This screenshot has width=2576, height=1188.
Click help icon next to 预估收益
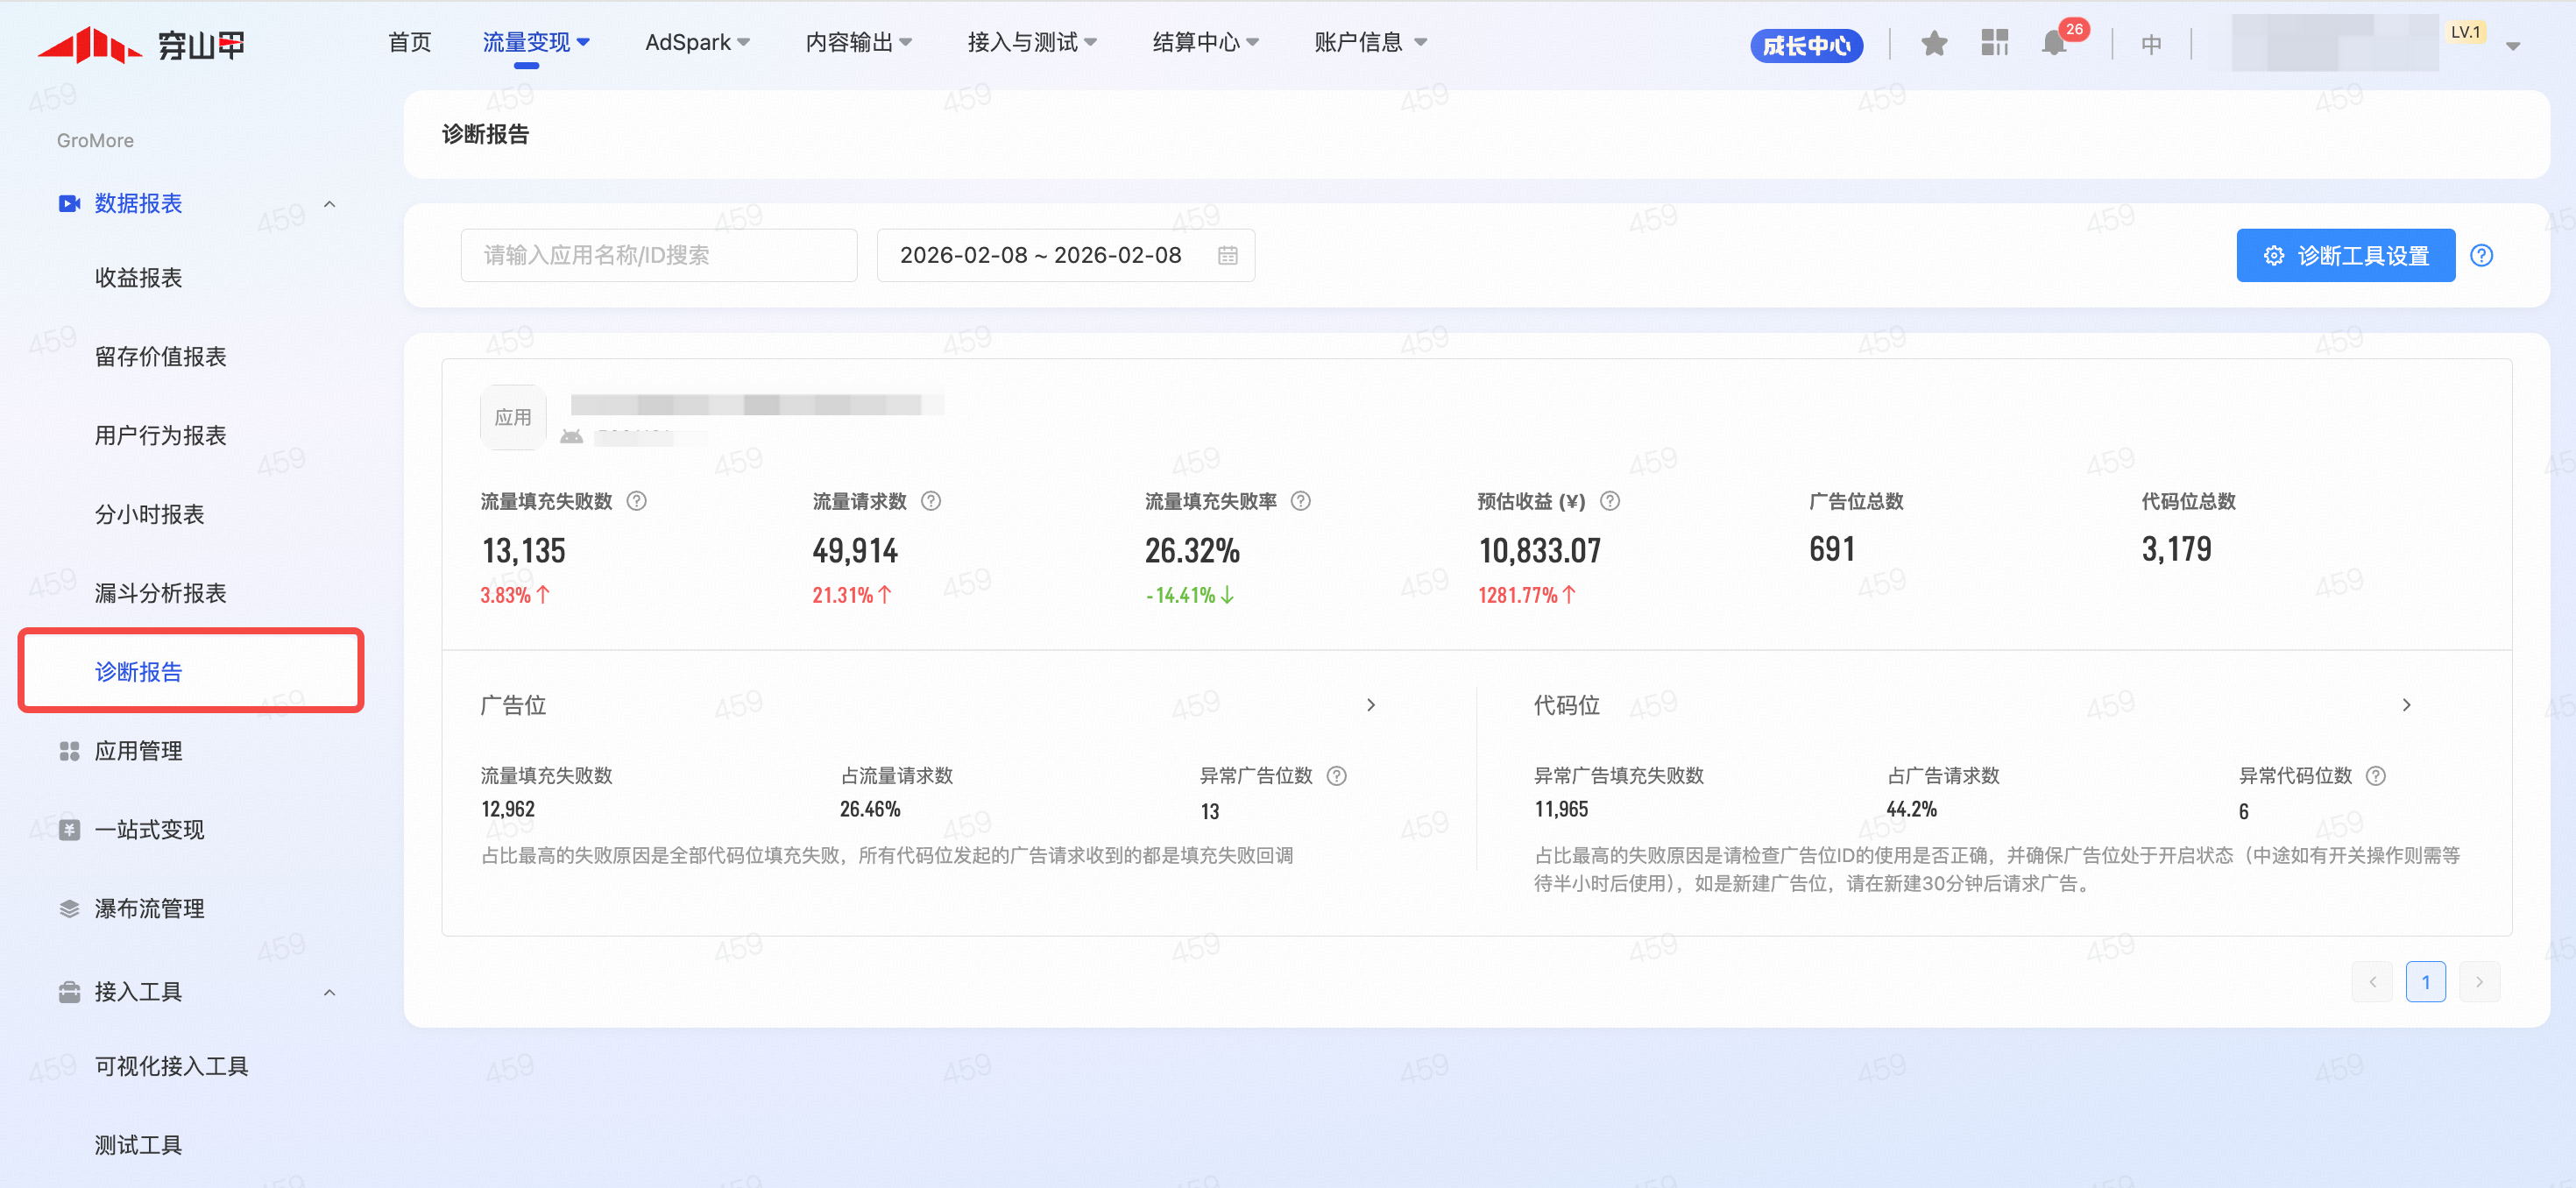pyautogui.click(x=1610, y=501)
